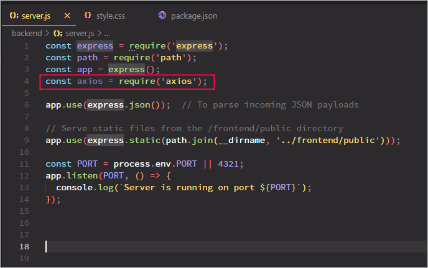Click the style.css braces icon
The image size is (428, 268).
[x=87, y=16]
